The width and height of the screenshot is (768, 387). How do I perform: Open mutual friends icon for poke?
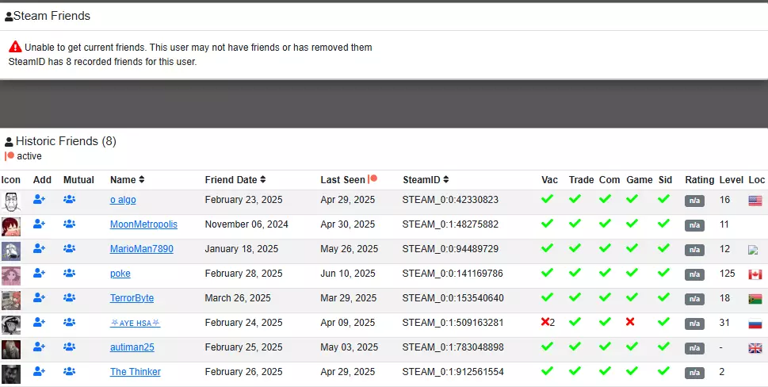click(x=69, y=273)
